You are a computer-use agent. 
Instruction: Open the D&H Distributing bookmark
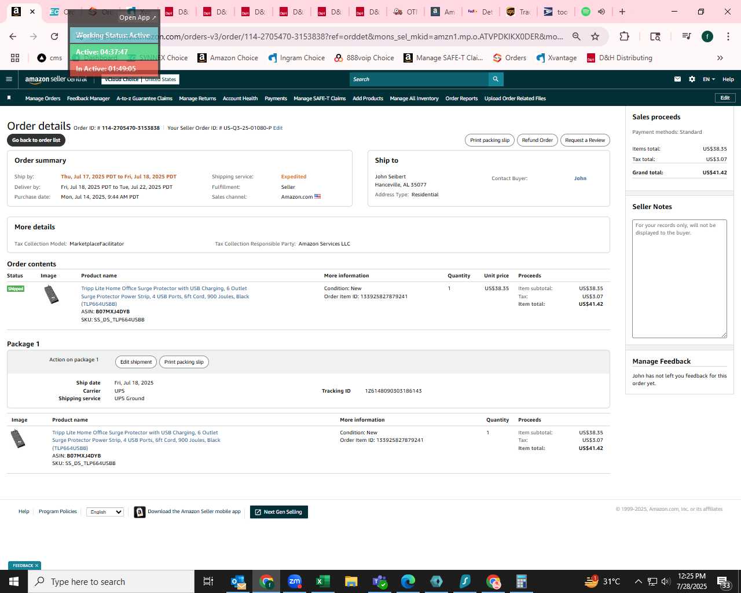coord(619,58)
